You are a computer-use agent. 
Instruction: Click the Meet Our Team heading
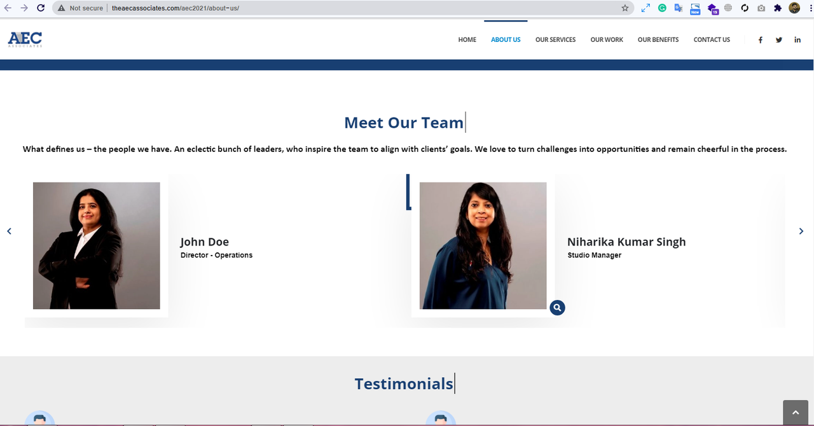coord(404,122)
